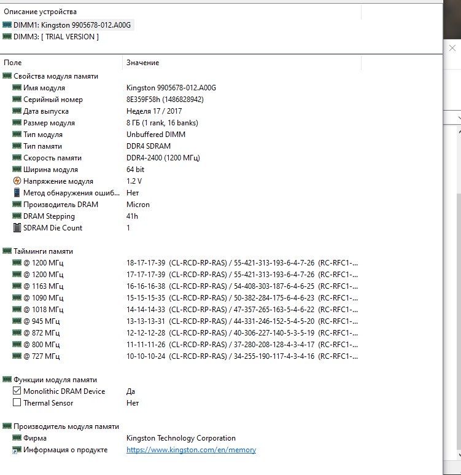
Task: Click the Поле column header
Action: pos(13,63)
